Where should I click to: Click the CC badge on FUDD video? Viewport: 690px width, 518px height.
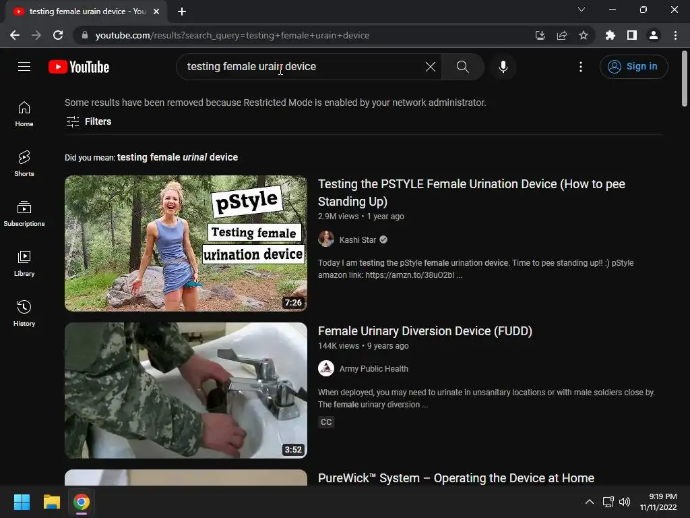point(326,422)
